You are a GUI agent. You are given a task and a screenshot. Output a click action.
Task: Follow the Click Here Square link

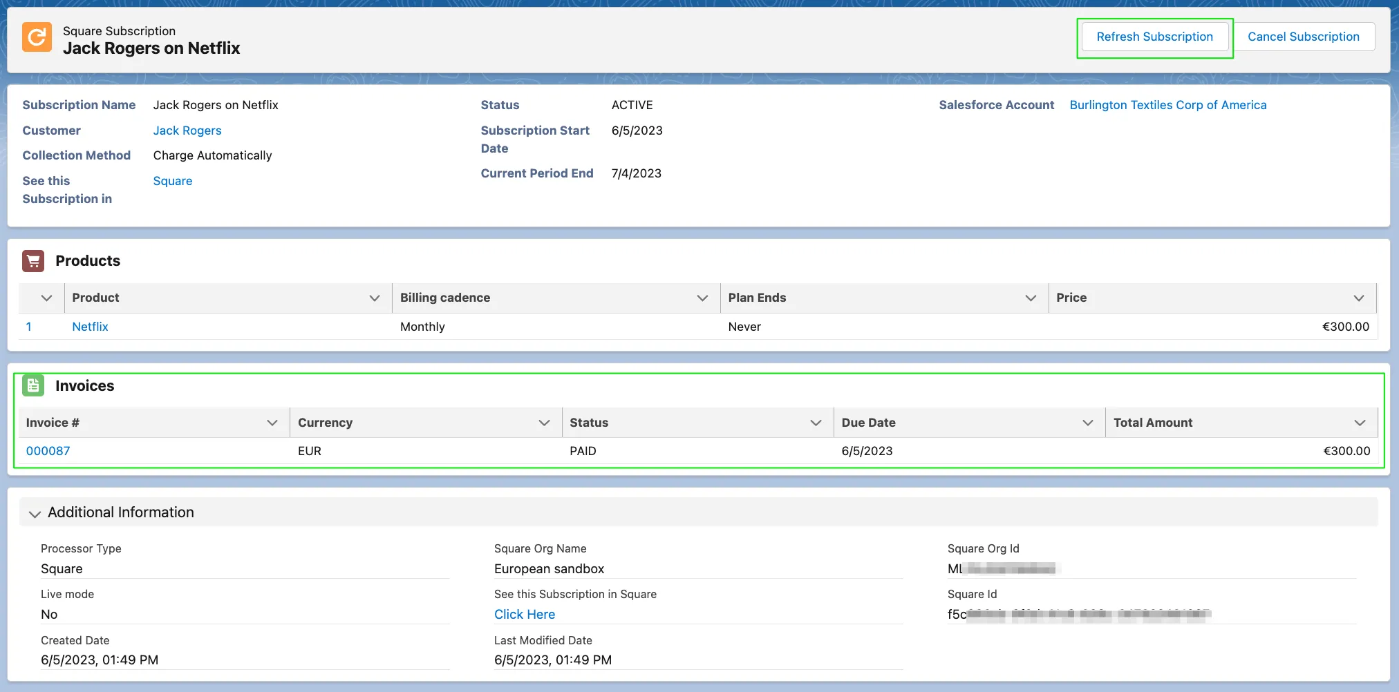(525, 614)
